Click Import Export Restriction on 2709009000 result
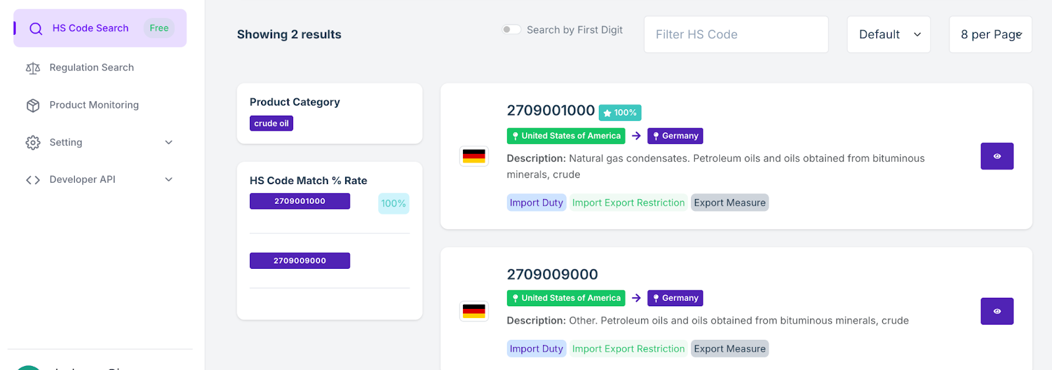The height and width of the screenshot is (370, 1052). 629,349
